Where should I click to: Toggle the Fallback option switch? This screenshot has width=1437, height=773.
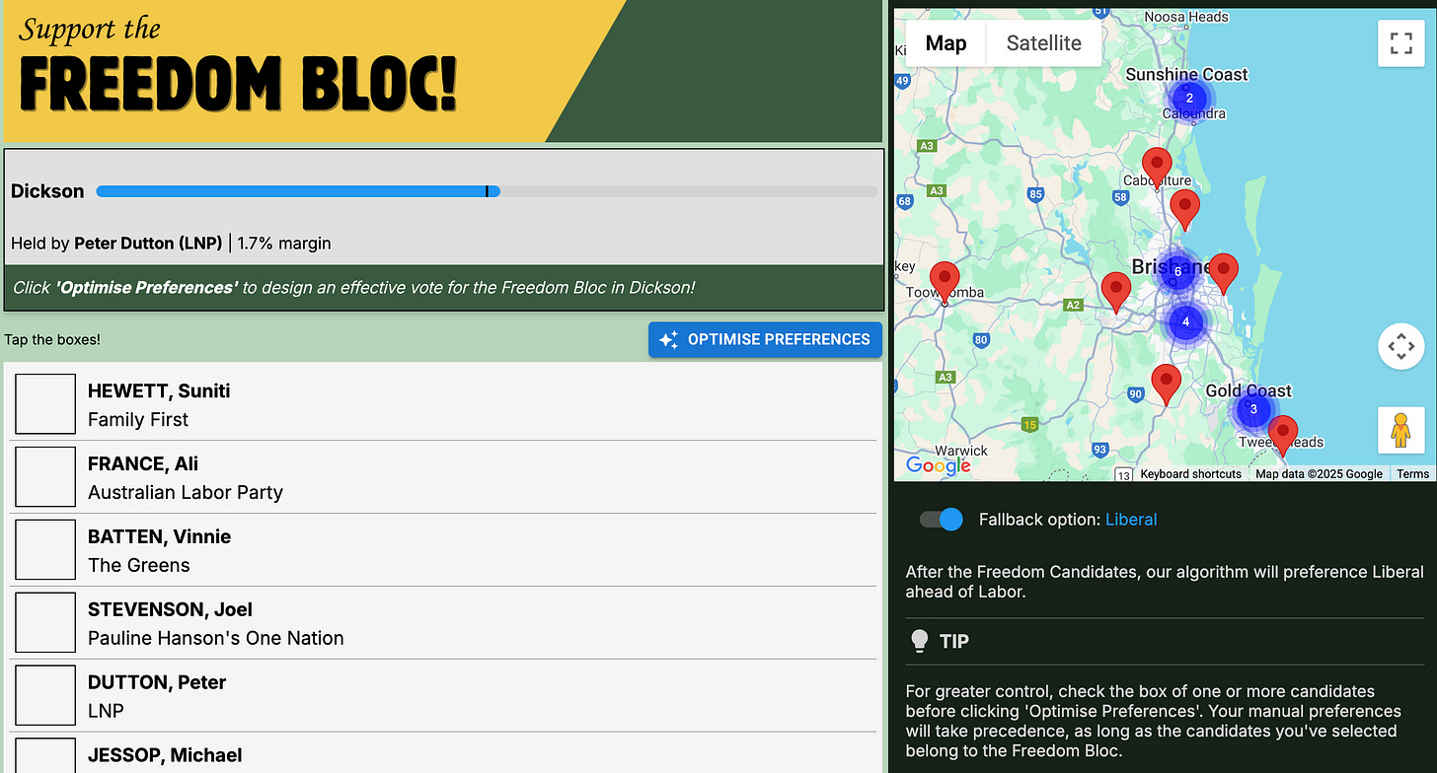click(942, 520)
